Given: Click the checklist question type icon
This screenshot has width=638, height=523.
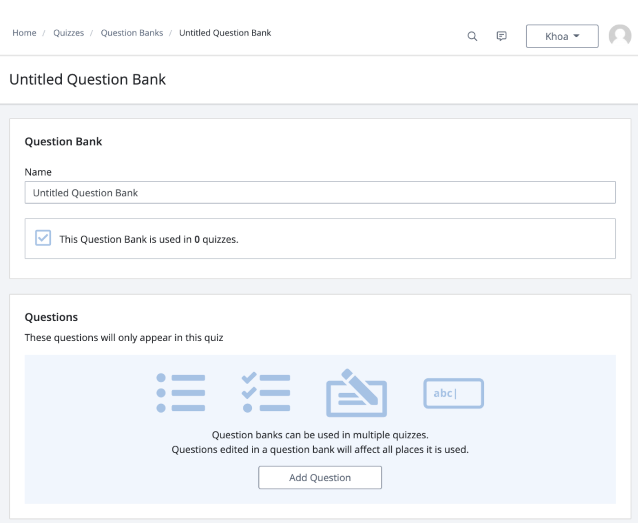Looking at the screenshot, I should (266, 393).
